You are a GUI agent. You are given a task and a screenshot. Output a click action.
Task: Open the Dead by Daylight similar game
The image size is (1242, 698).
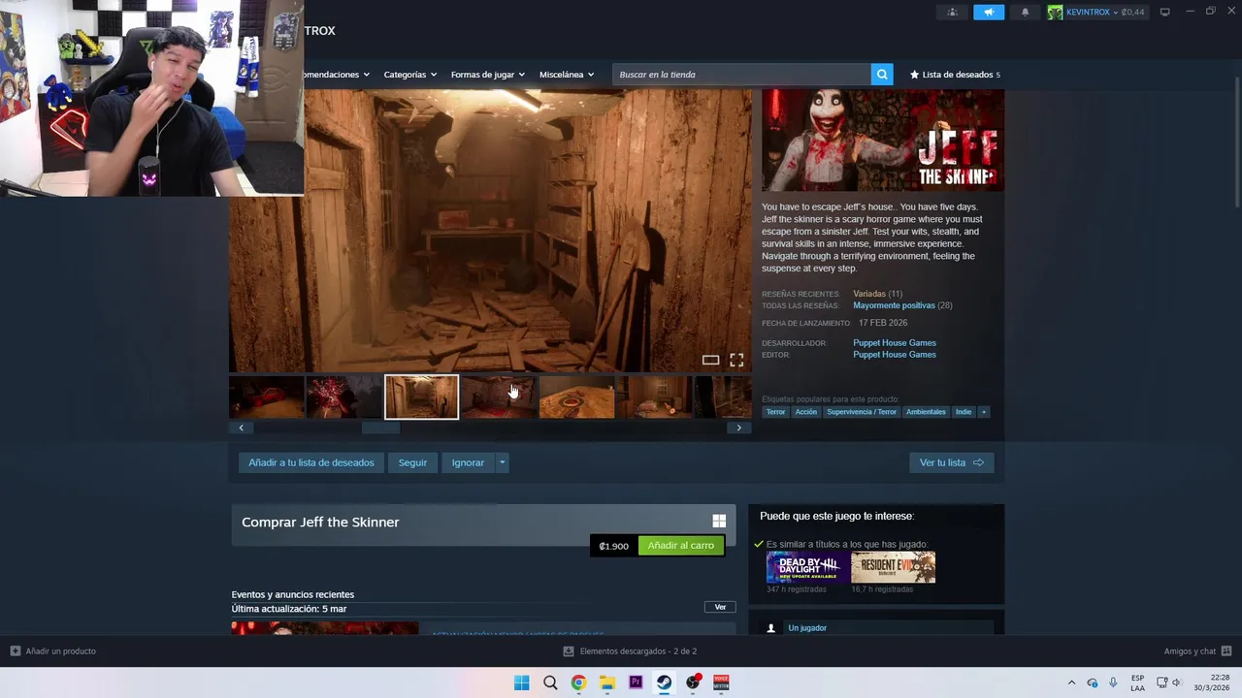[x=807, y=567]
